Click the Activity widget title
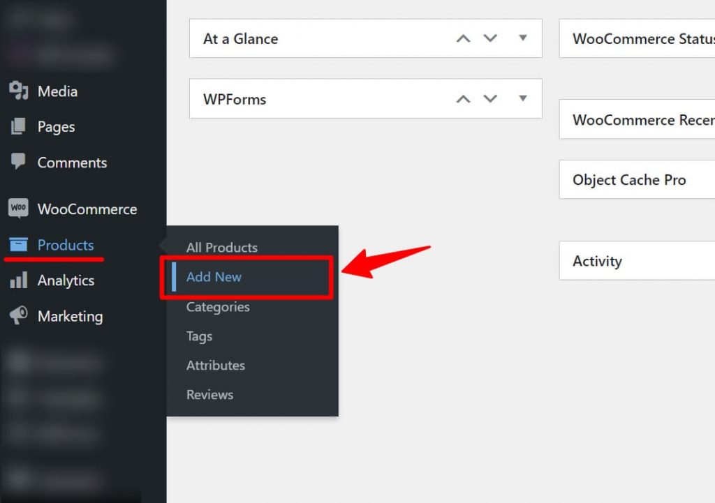Screen dimensions: 715x503 pos(598,261)
